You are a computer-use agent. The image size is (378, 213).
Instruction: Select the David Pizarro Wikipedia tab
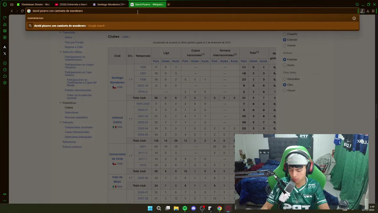tap(147, 4)
